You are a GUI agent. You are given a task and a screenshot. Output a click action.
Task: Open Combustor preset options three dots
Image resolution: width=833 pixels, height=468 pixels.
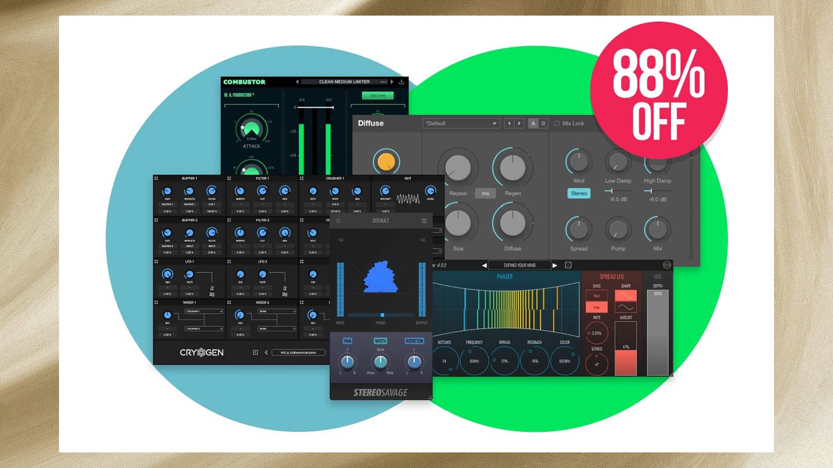coord(383,81)
